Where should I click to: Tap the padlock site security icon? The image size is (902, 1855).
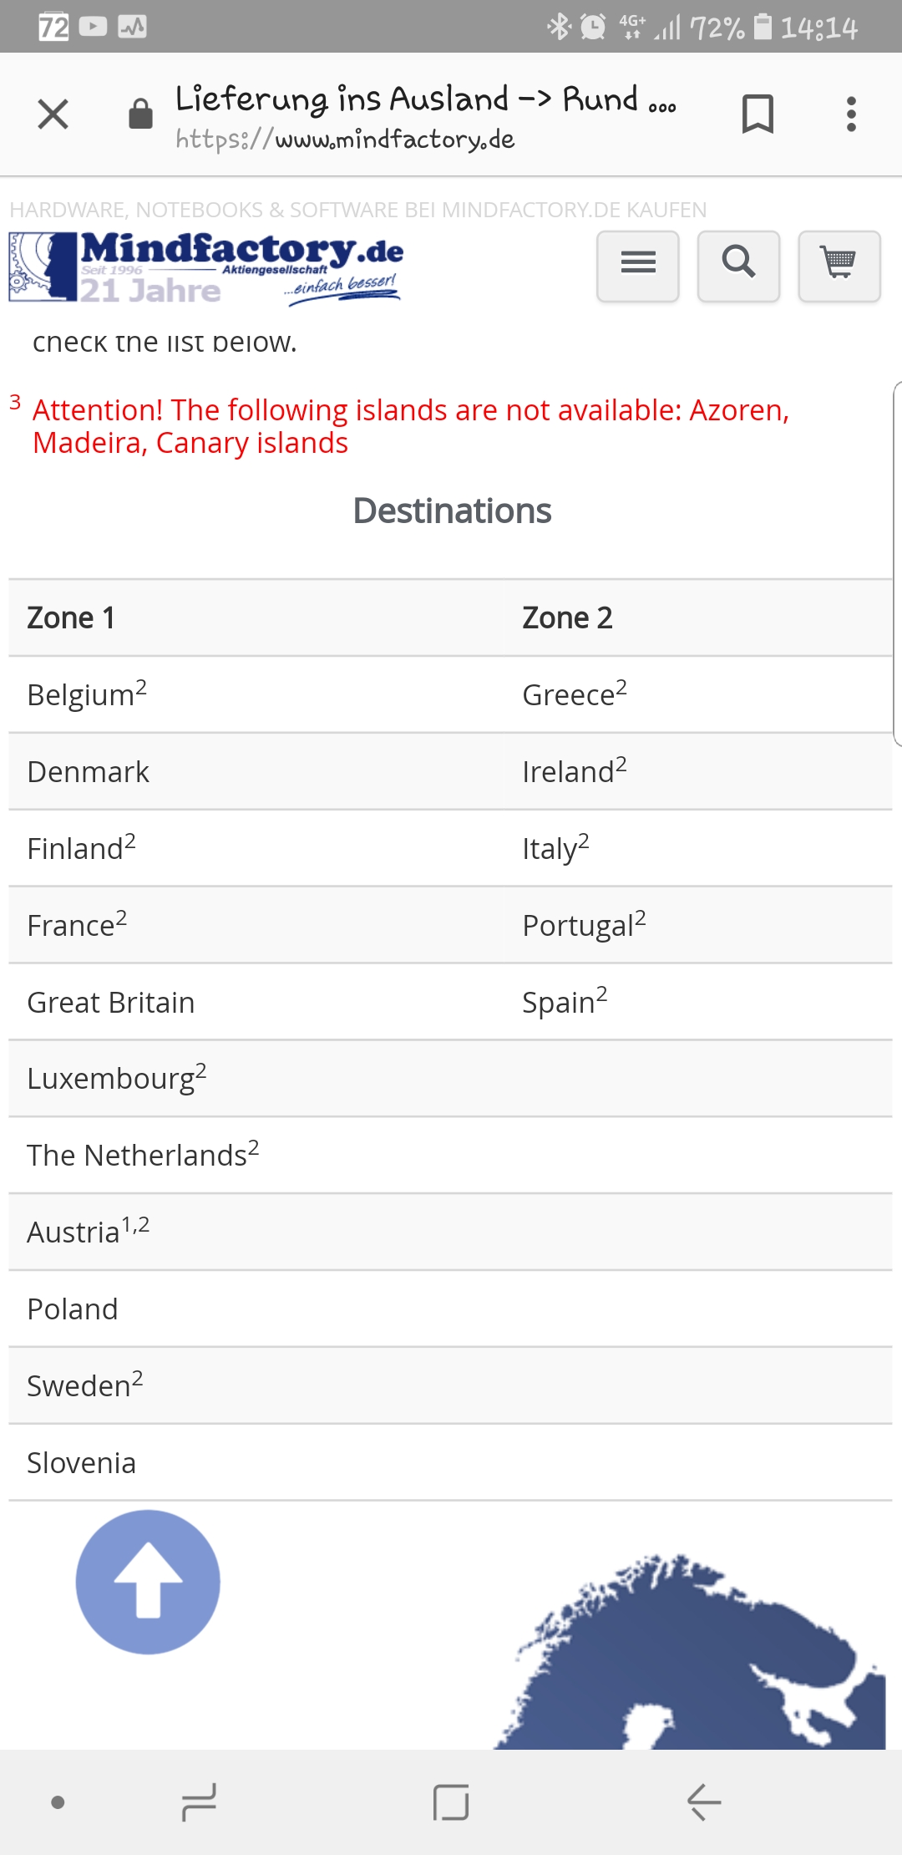(140, 114)
